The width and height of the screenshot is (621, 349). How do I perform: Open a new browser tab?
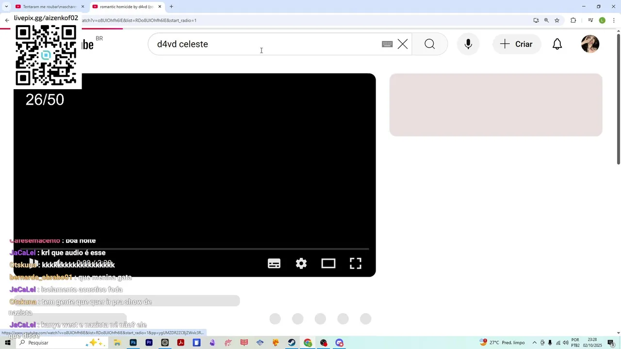click(x=171, y=7)
